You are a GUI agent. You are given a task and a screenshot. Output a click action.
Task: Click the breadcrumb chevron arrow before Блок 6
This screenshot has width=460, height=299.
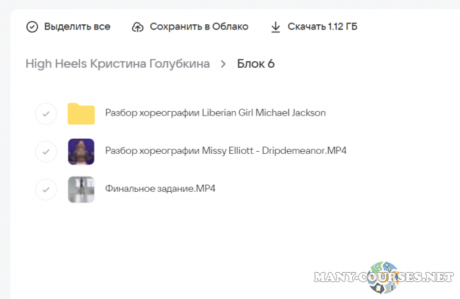223,64
